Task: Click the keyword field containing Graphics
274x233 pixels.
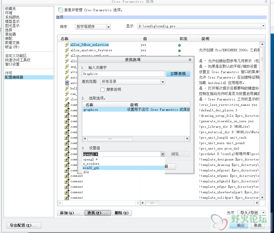Action: (123, 74)
